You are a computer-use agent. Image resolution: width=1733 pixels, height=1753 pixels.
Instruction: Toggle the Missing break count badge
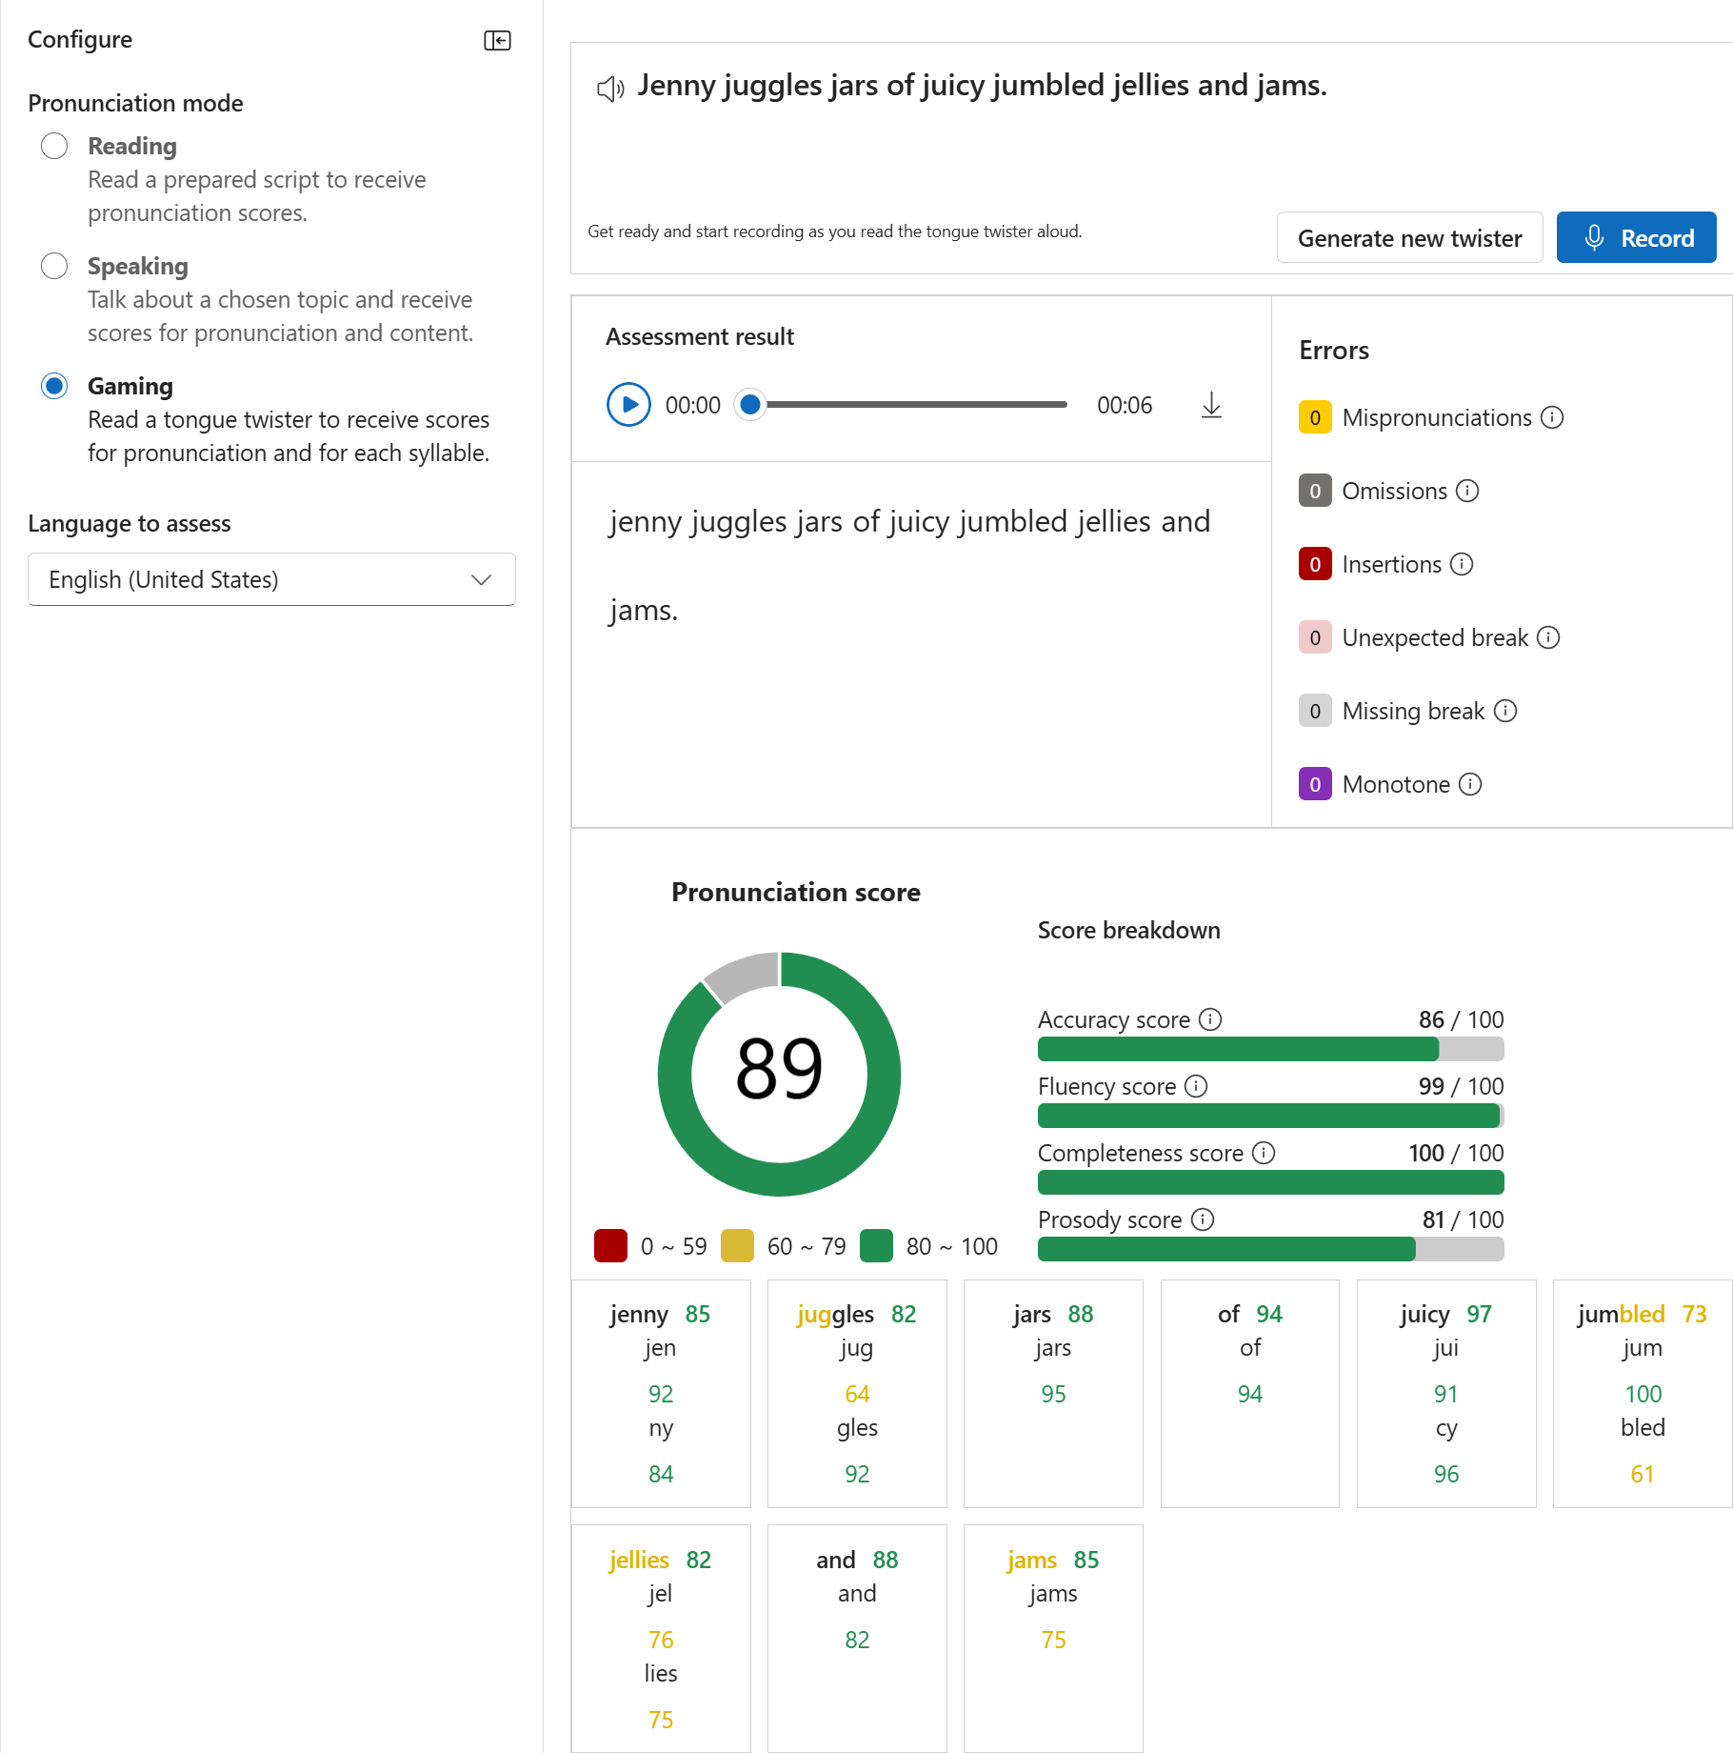(1315, 711)
